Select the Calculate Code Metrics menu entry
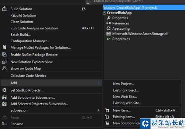Viewport: 185px width, 129px height. point(28,76)
